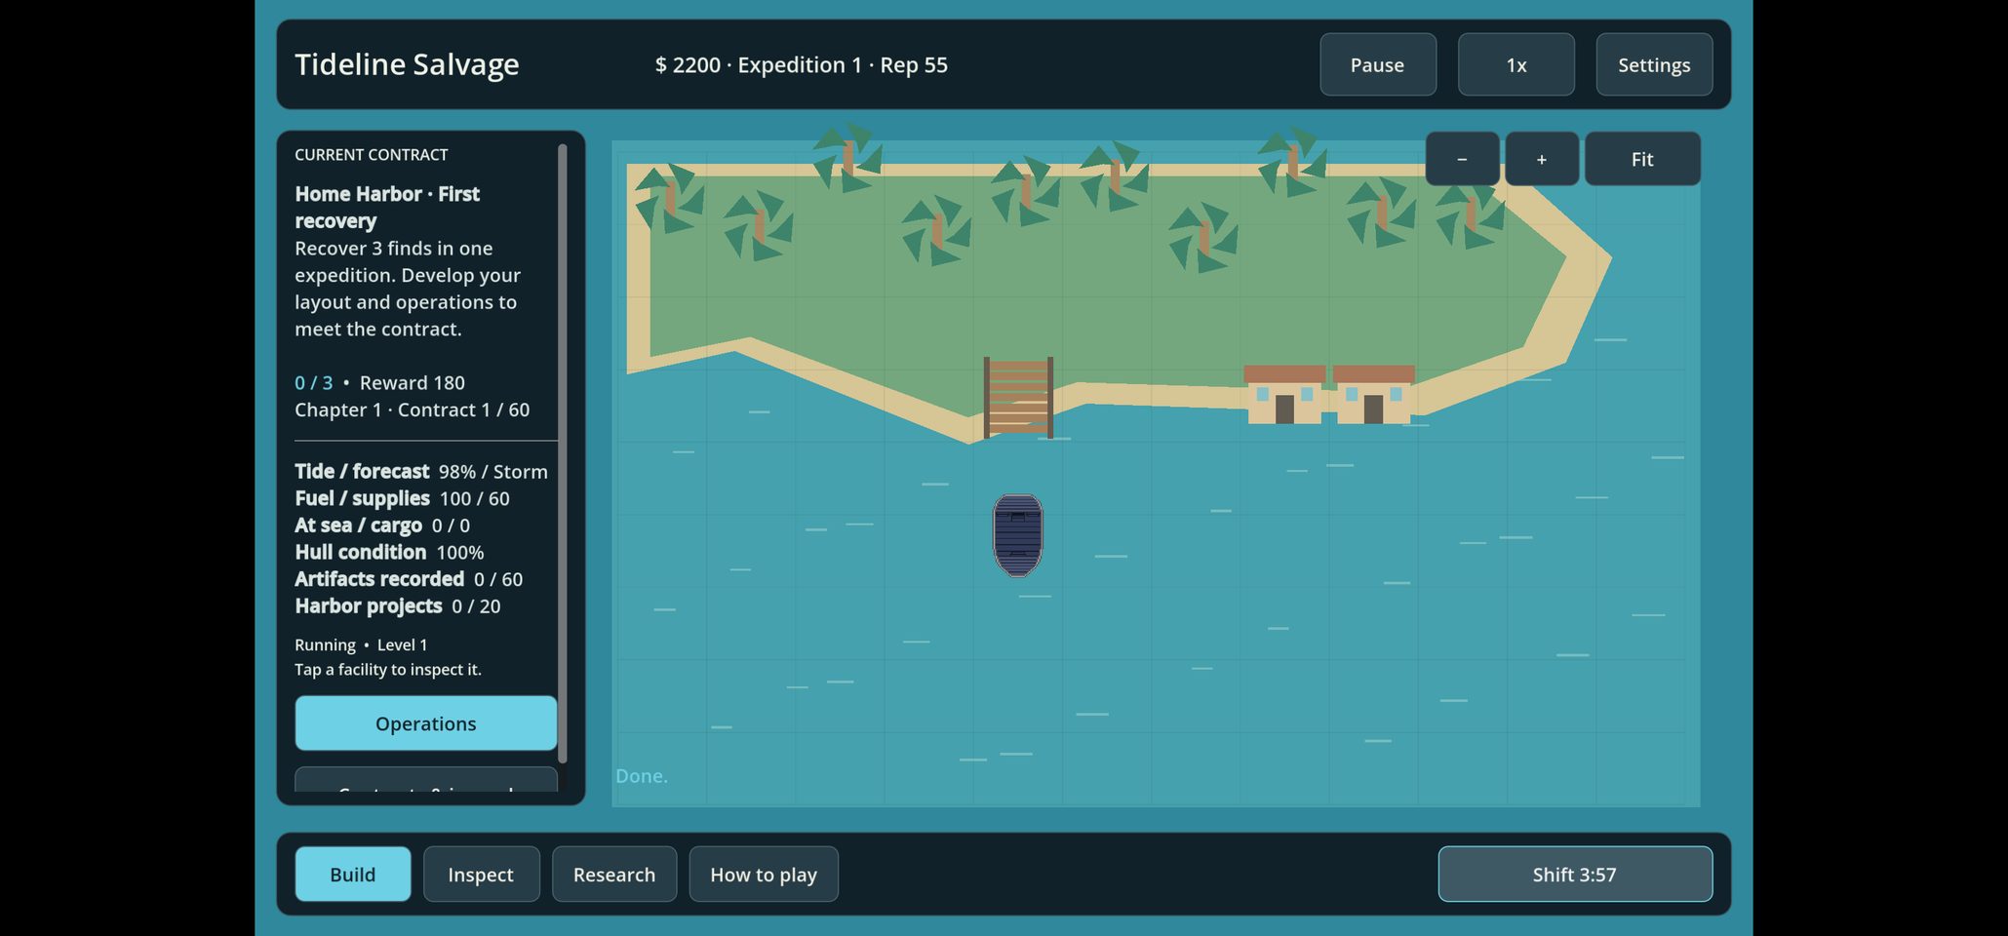The width and height of the screenshot is (2008, 936).
Task: Open How to play guide
Action: [x=764, y=875]
